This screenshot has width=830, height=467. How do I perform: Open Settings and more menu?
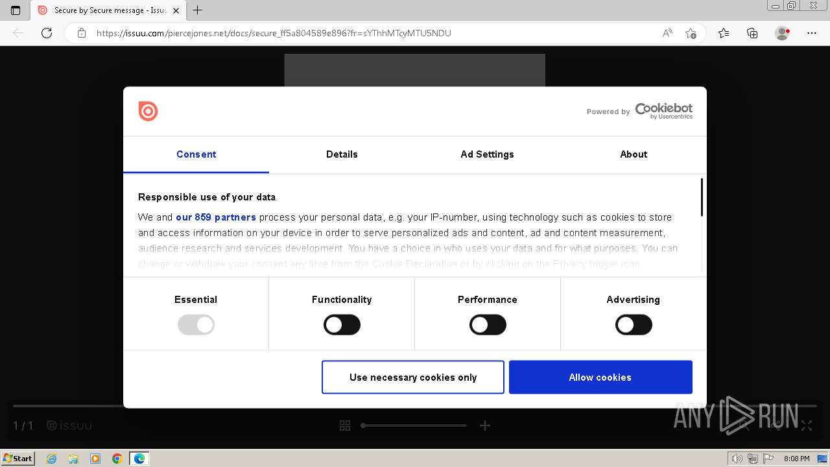(812, 33)
